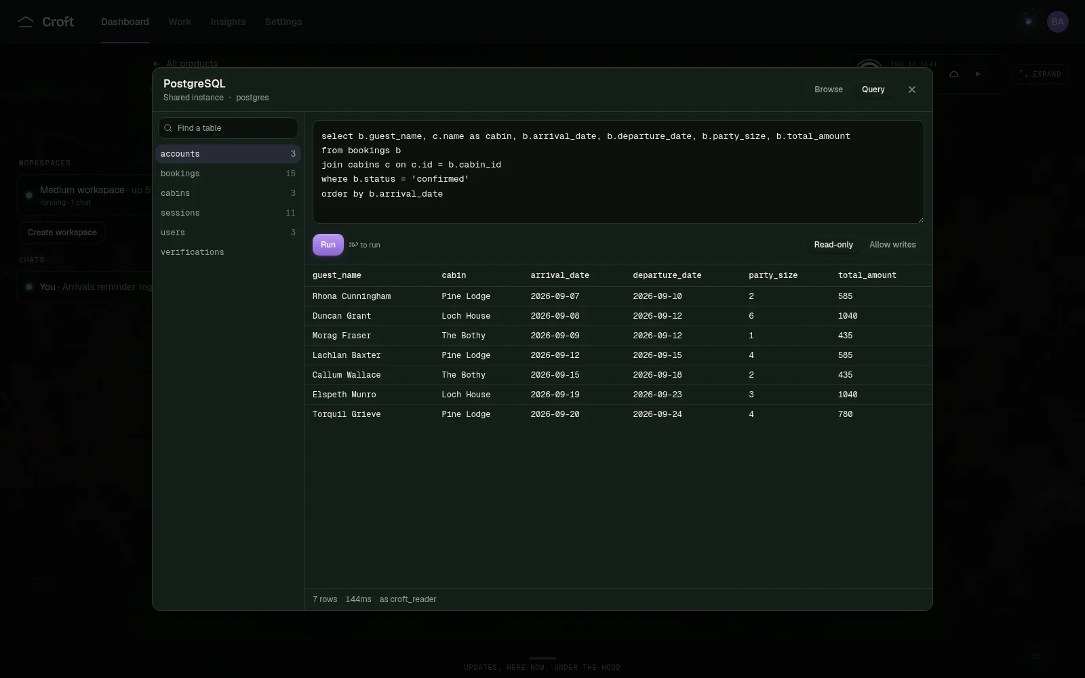Image resolution: width=1085 pixels, height=678 pixels.
Task: Click the search magnifier in Find a table
Action: tap(168, 128)
